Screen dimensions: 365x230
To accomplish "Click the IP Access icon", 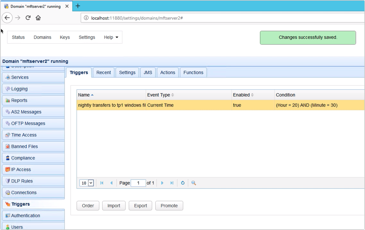I will tap(7, 169).
